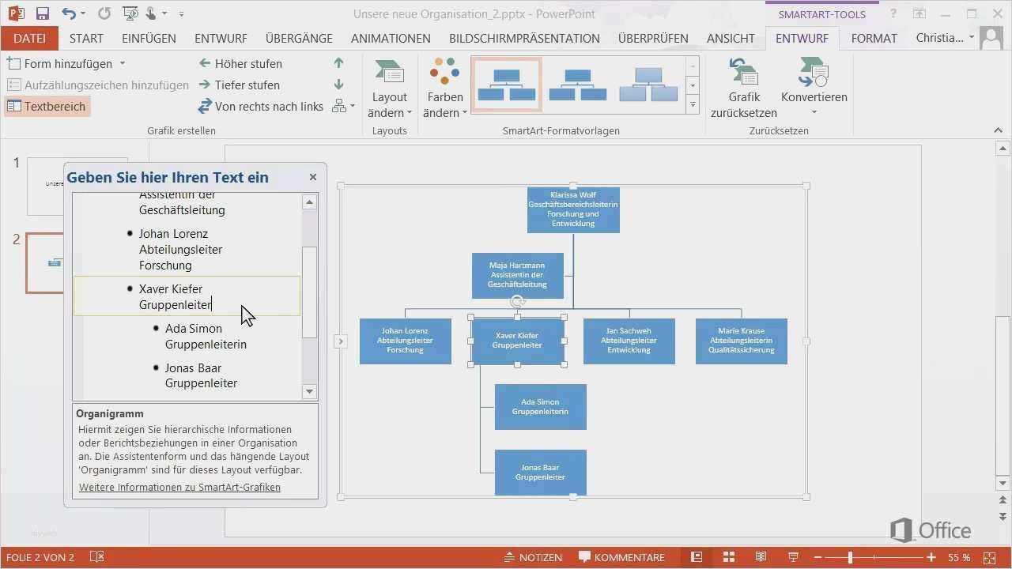Screen dimensions: 1012x569
Task: Open the Undo history dropdown arrow
Action: coord(84,13)
